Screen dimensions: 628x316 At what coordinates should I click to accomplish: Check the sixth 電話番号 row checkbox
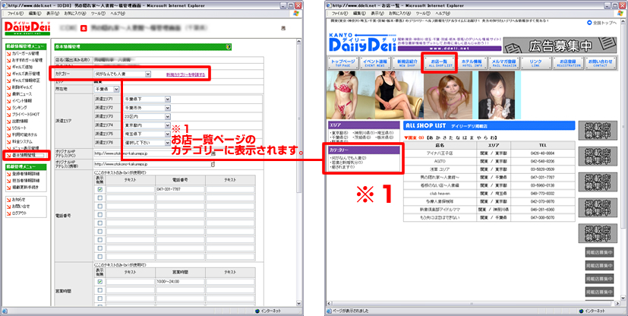[x=99, y=231]
